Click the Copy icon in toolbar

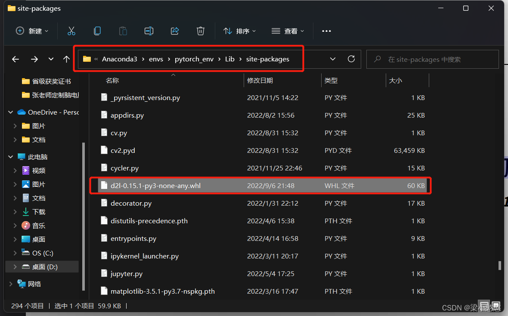[97, 31]
